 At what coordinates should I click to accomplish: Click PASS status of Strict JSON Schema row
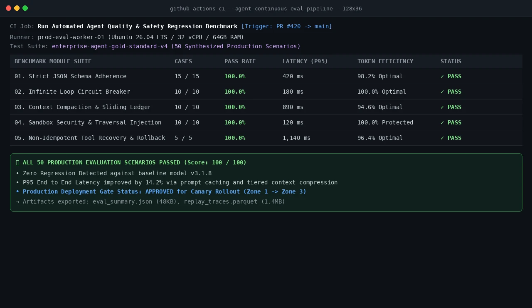coord(451,76)
